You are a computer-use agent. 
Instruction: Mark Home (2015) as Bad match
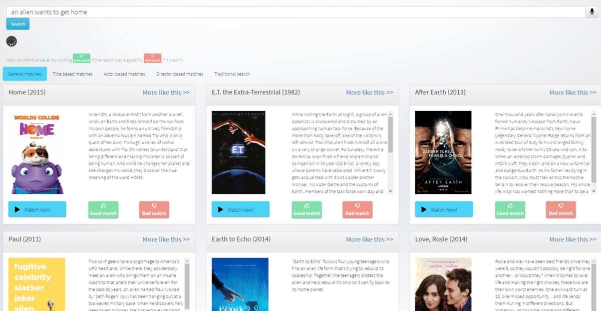click(154, 210)
